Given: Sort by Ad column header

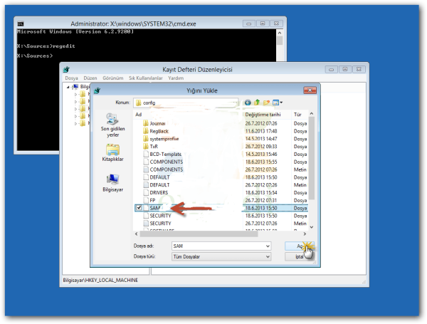Looking at the screenshot, I should (x=138, y=115).
